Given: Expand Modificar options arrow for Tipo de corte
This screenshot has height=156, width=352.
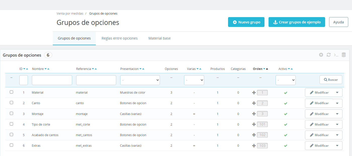Looking at the screenshot, I should [x=337, y=124].
